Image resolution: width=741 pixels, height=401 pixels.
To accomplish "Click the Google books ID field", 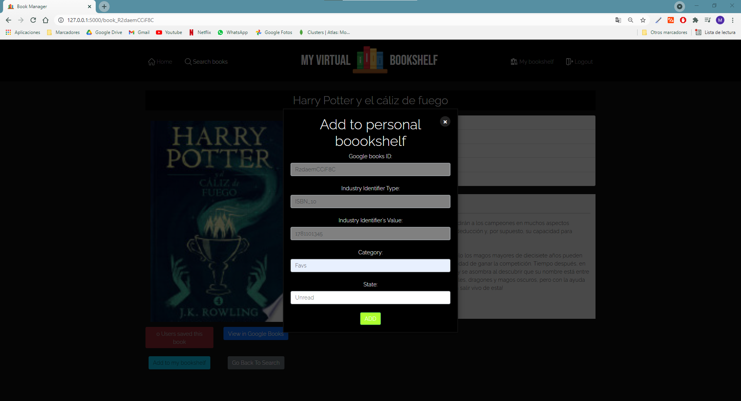I will point(370,169).
